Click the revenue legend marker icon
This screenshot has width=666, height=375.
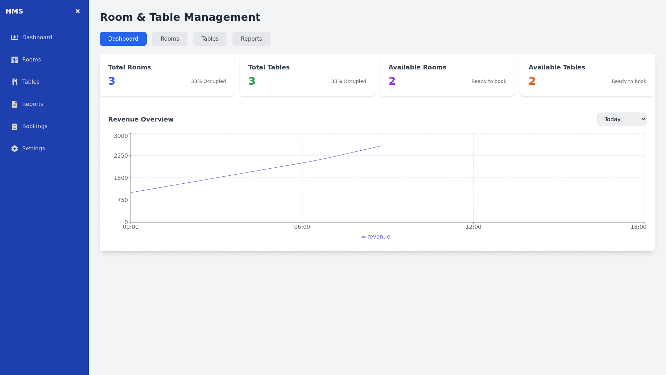pos(363,237)
